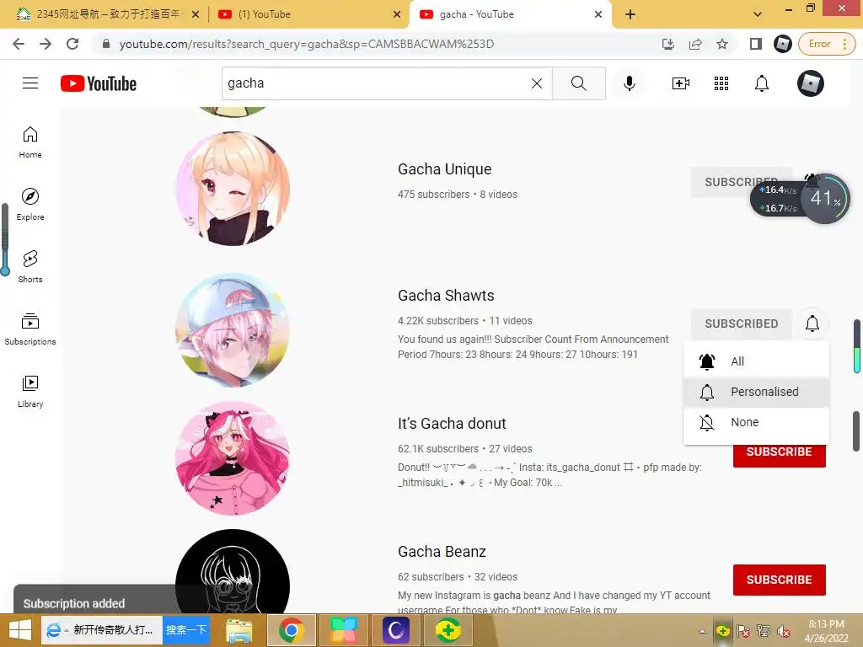Open the YouTube apps grid
The height and width of the screenshot is (647, 863).
pyautogui.click(x=721, y=83)
